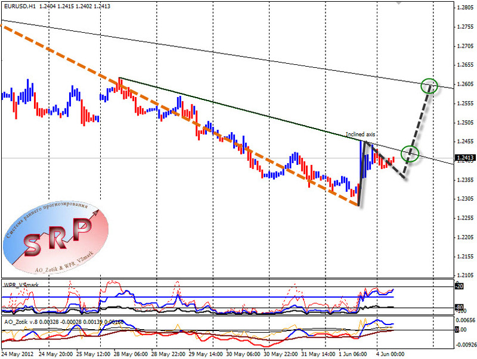
Task: Select the 1.2355 price axis value
Action: 466,180
